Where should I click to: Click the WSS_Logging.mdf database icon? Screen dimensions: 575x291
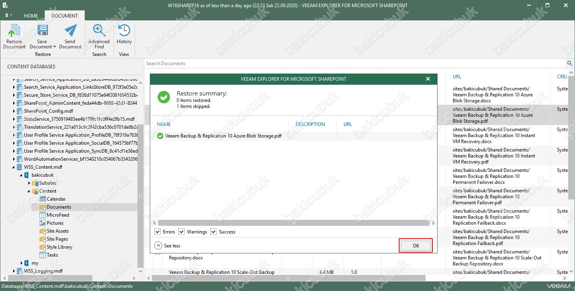pos(19,271)
